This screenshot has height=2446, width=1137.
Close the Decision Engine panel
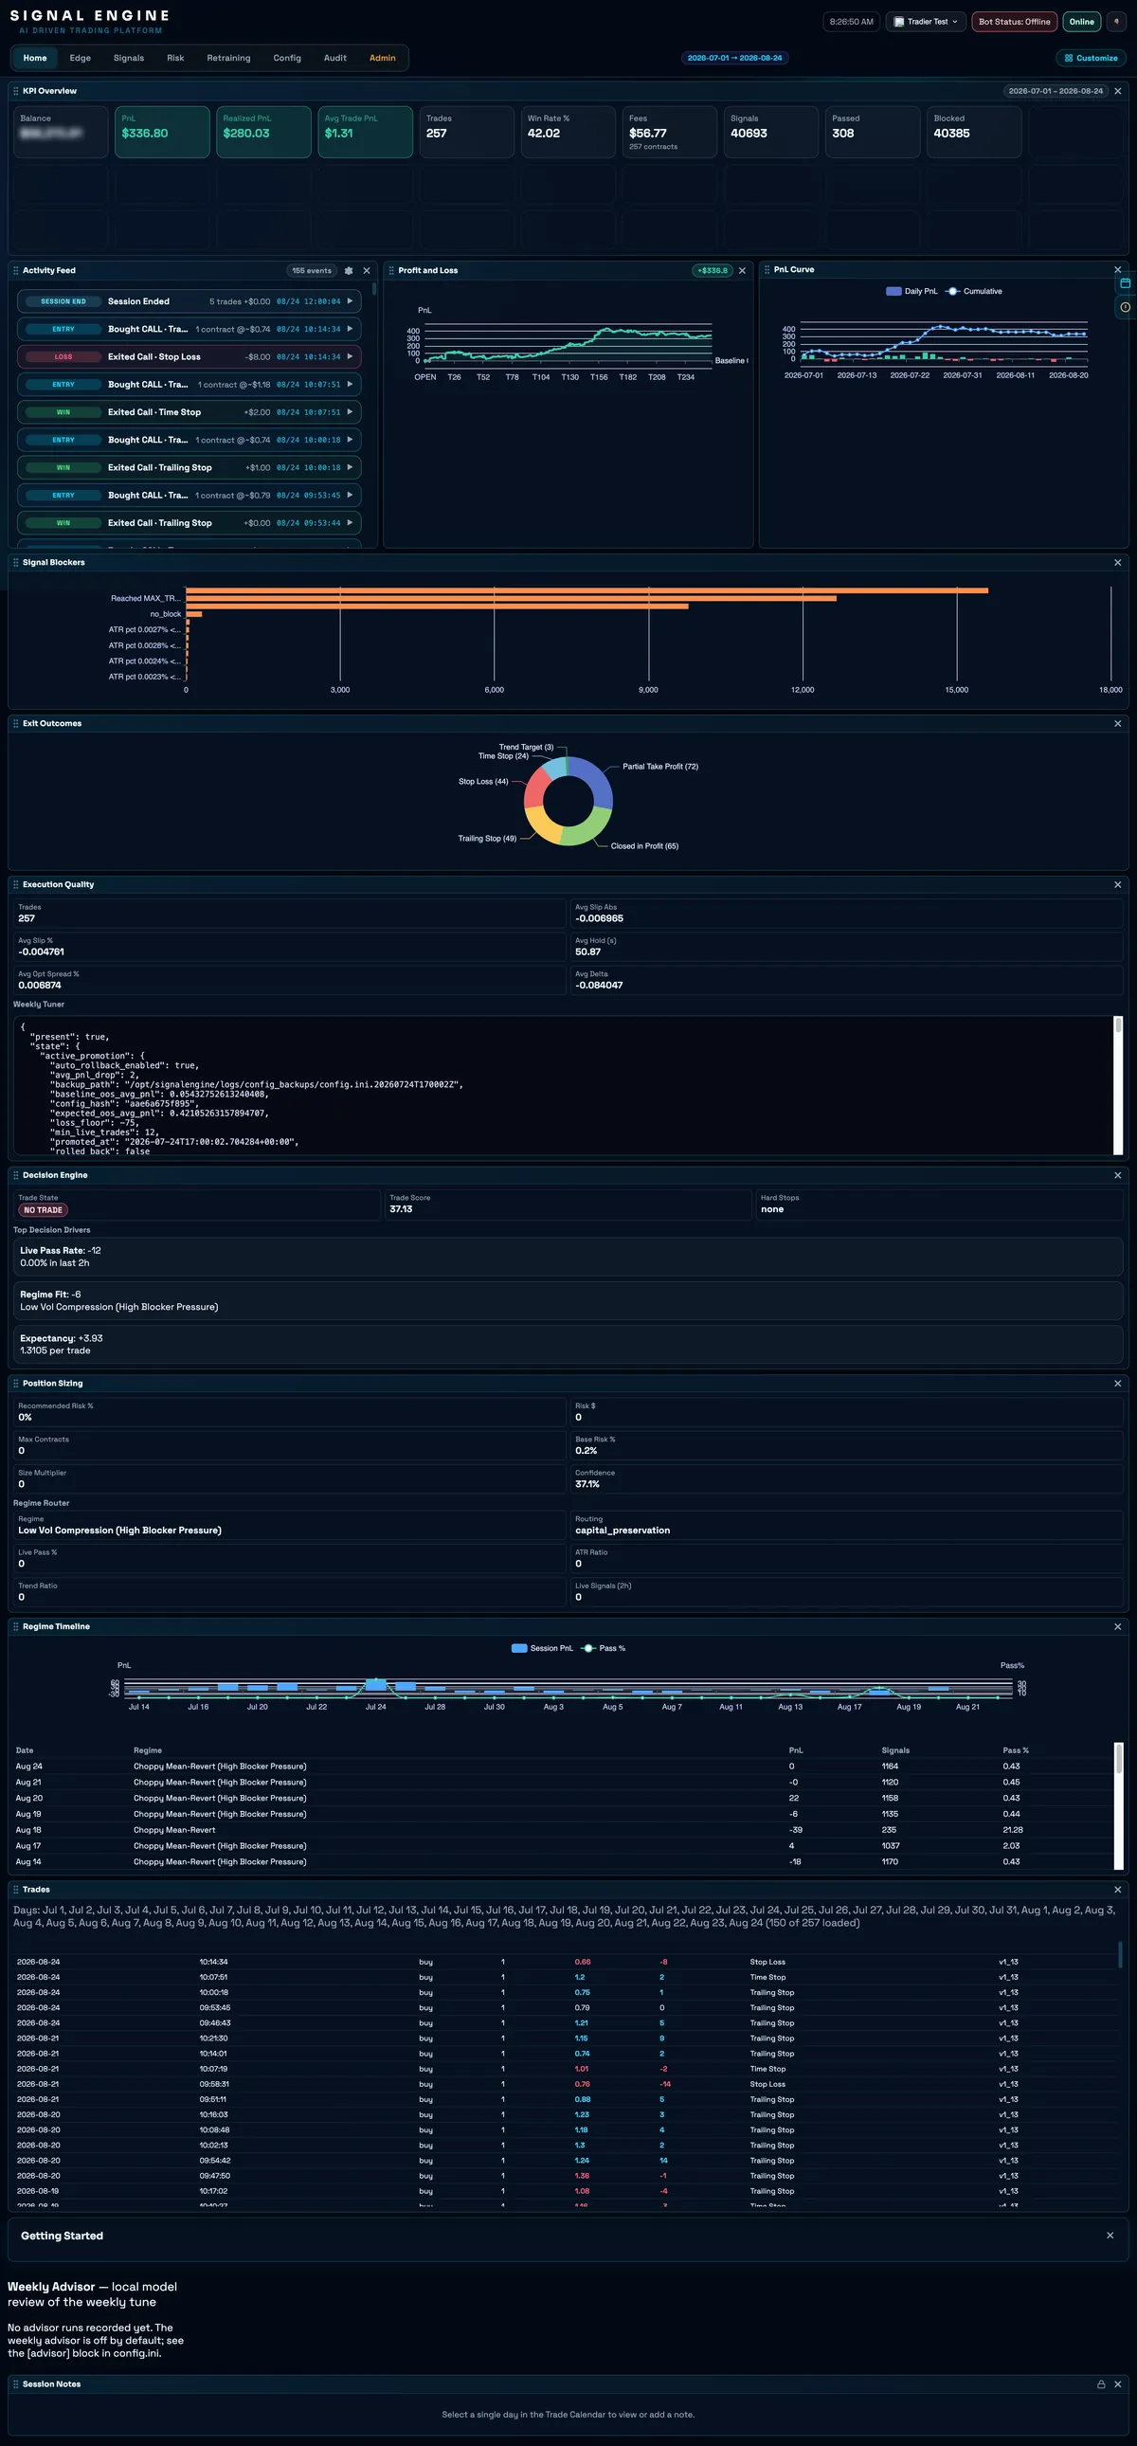click(1117, 1175)
